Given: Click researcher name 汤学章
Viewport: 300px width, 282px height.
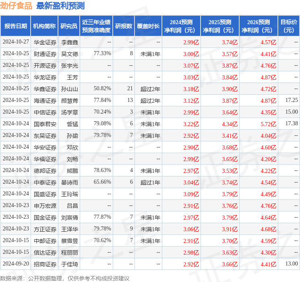Looking at the screenshot, I should 70,112.
